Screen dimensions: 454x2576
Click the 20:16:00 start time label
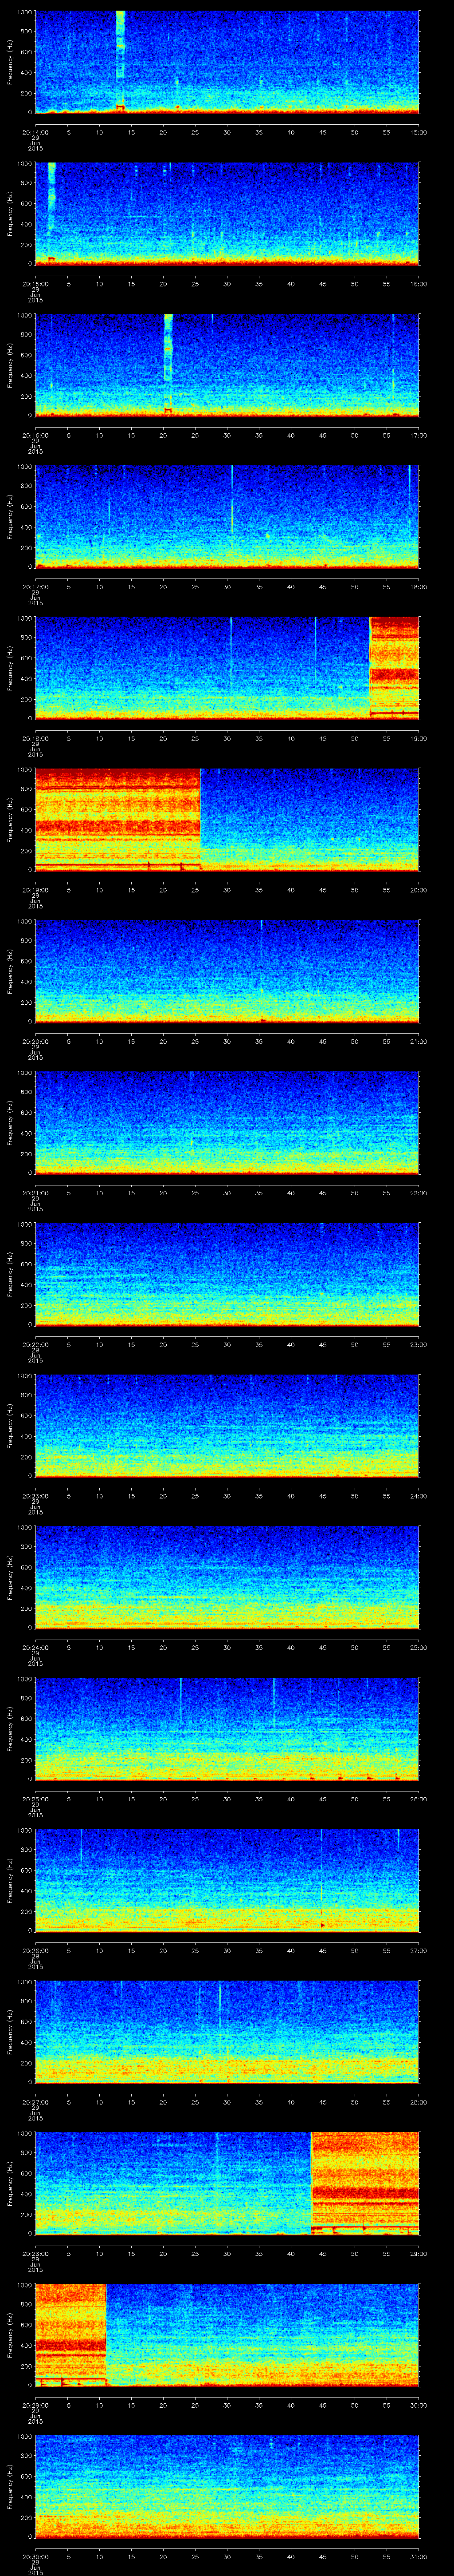pos(35,435)
